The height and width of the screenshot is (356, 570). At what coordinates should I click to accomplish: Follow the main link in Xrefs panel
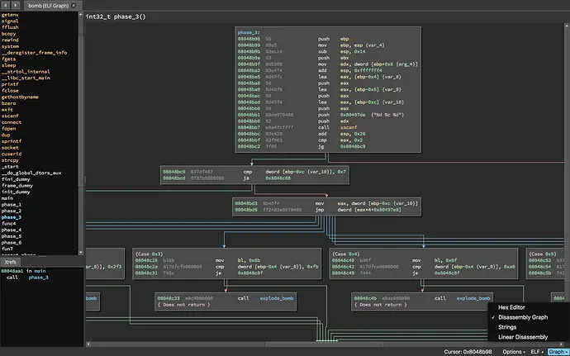point(40,271)
